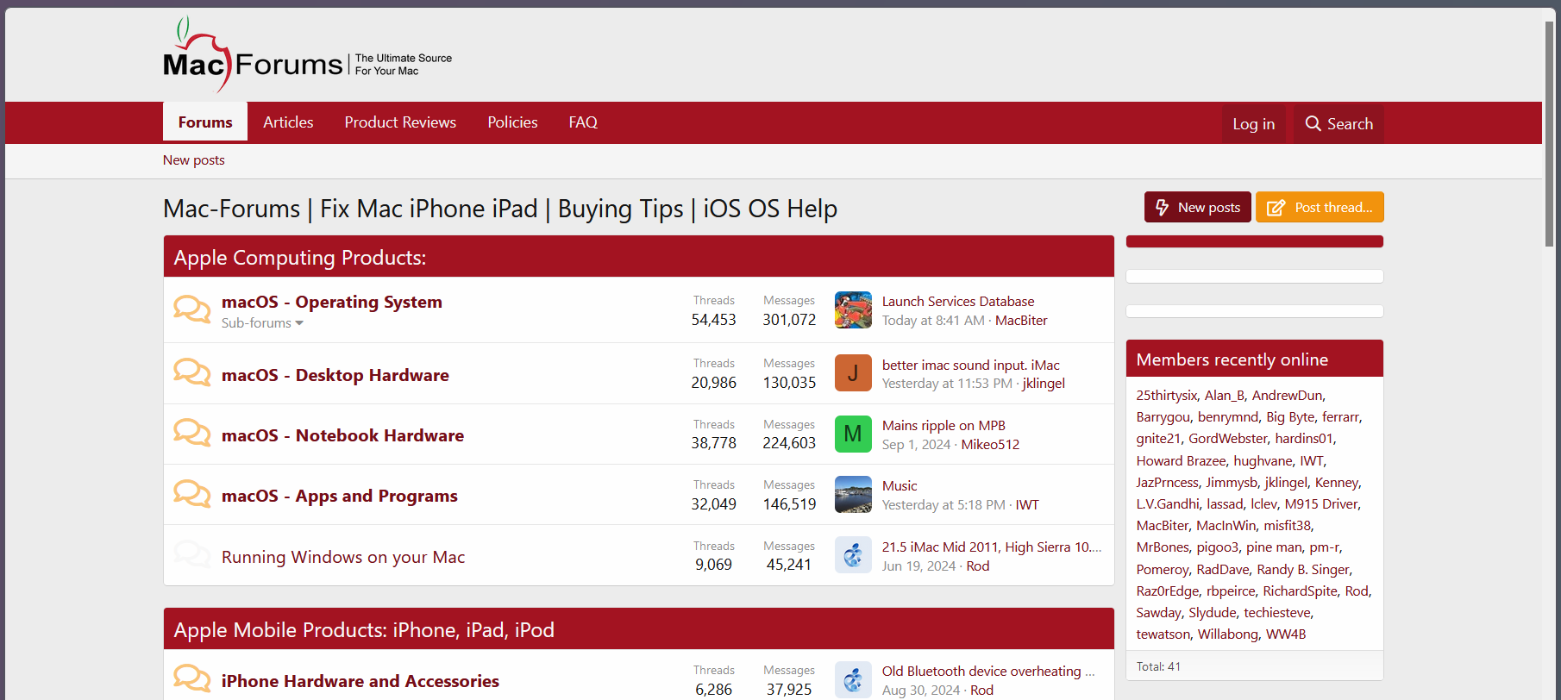Image resolution: width=1561 pixels, height=700 pixels.
Task: Click chat bubble icon beside macOS - Desktop Hardware
Action: (191, 373)
